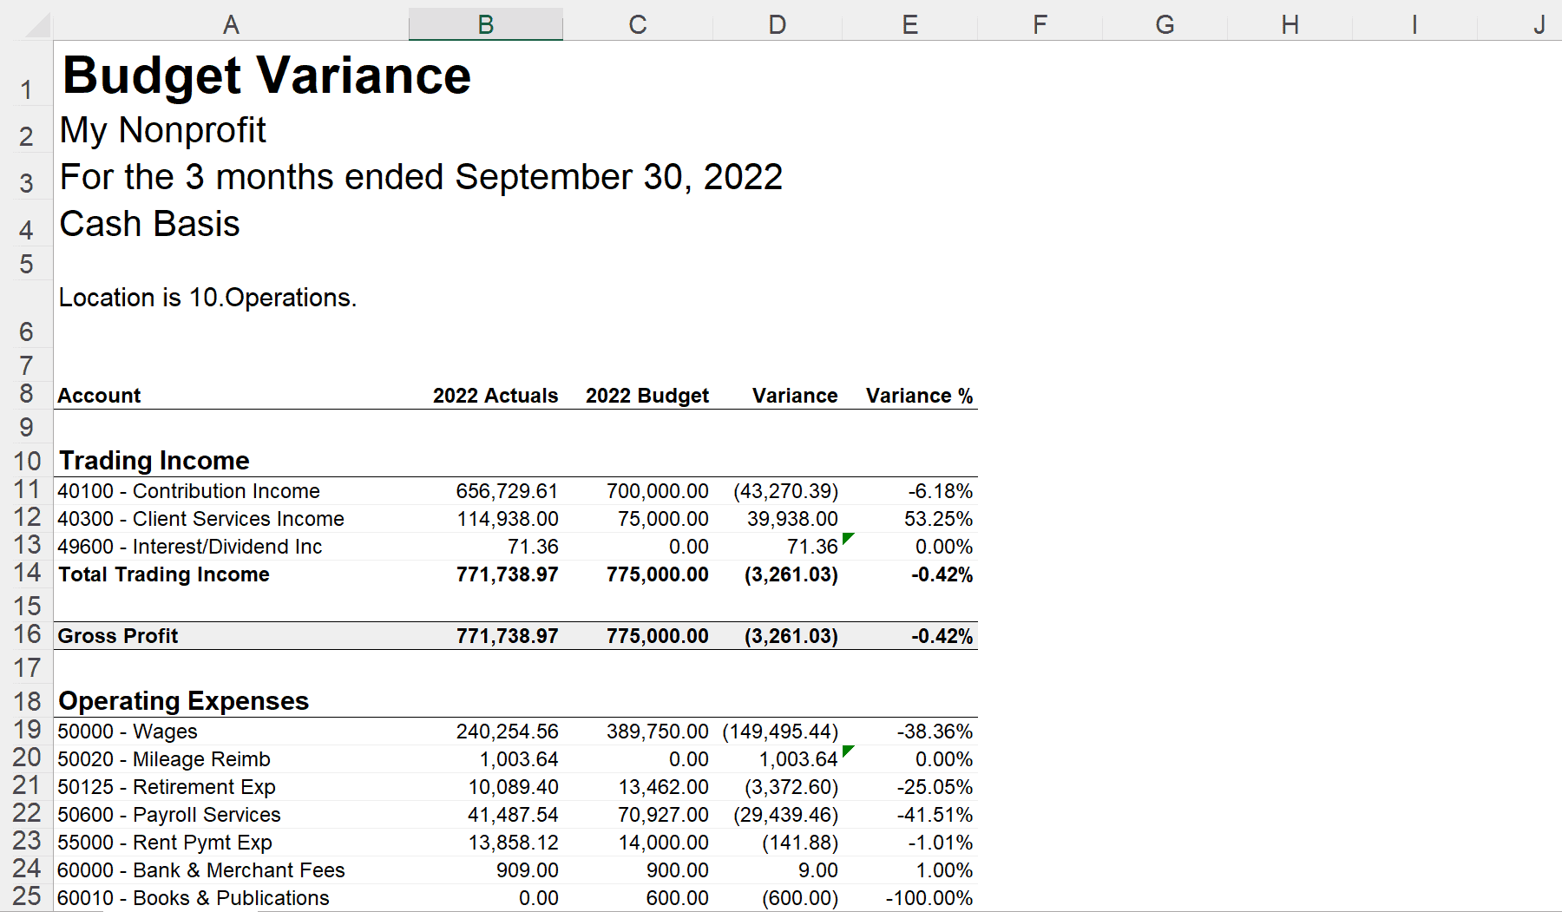Click Gross Profit -0.42% value
The height and width of the screenshot is (912, 1562).
pyautogui.click(x=942, y=636)
